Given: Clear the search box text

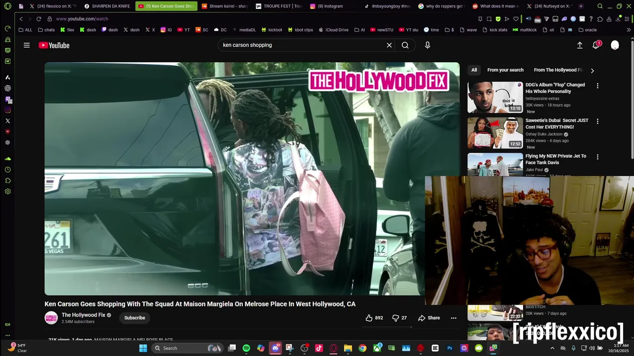Looking at the screenshot, I should click(389, 45).
